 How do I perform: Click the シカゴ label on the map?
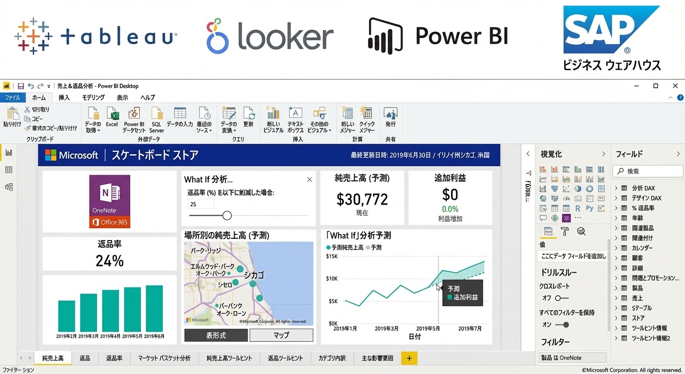pyautogui.click(x=253, y=275)
